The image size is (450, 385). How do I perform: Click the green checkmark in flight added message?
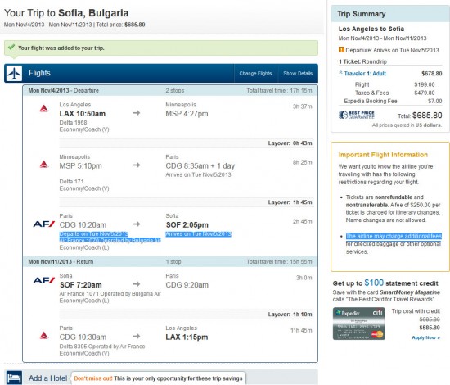(11, 48)
